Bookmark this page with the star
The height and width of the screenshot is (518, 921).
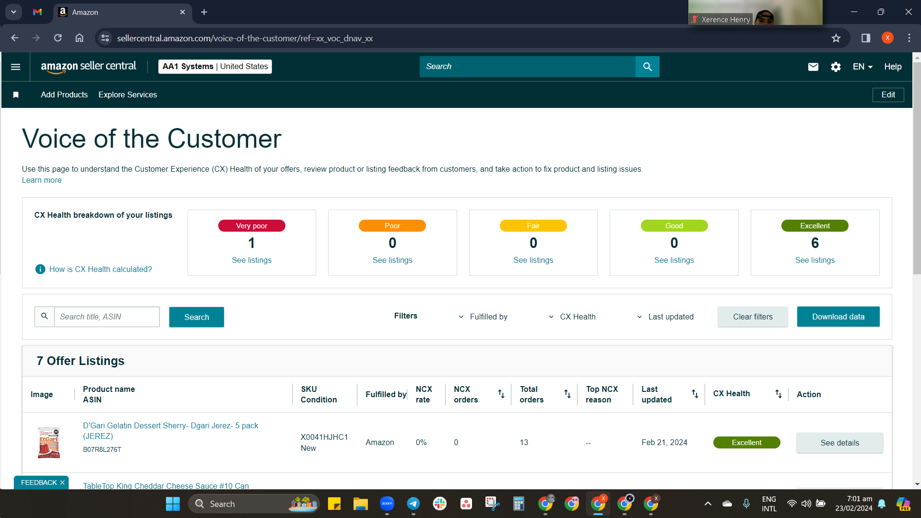pos(836,38)
